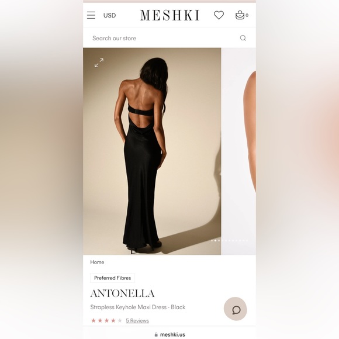Image resolution: width=339 pixels, height=339 pixels.
Task: Open the black dress back-view photo
Action: tap(152, 151)
